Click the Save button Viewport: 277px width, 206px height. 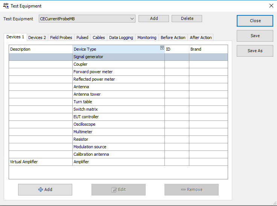pos(255,36)
